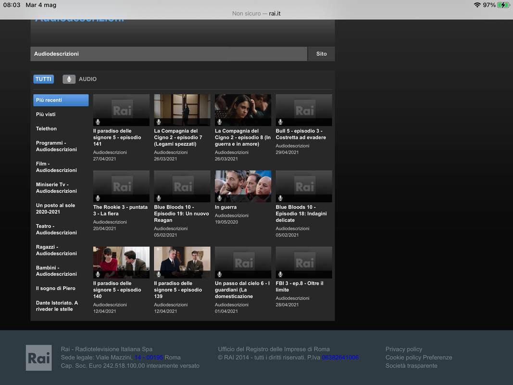Open title FBI 3 - Oltre il limite
The width and height of the screenshot is (513, 385).
pyautogui.click(x=300, y=286)
